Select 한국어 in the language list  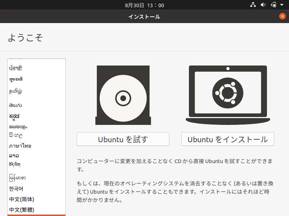(x=36, y=189)
